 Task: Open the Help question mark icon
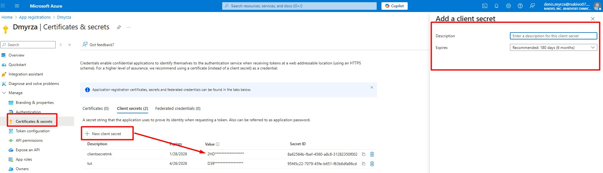point(520,6)
